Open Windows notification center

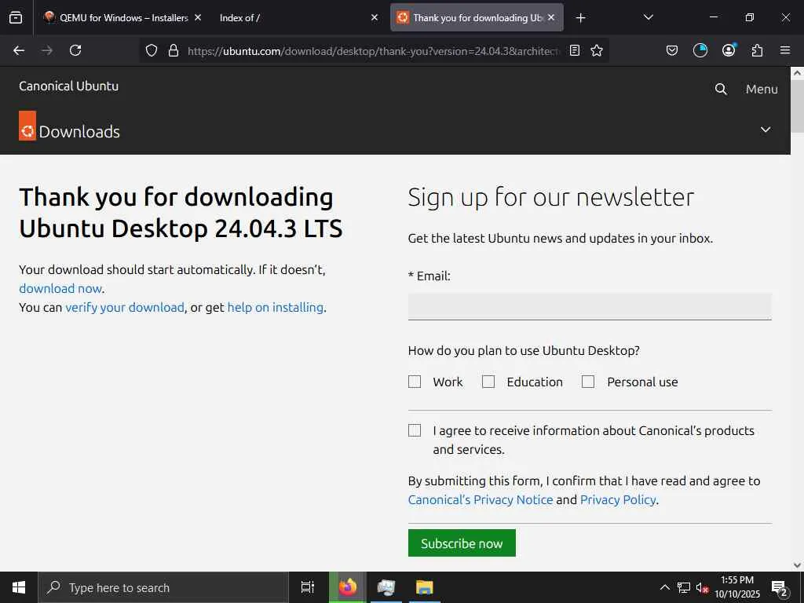click(x=780, y=589)
